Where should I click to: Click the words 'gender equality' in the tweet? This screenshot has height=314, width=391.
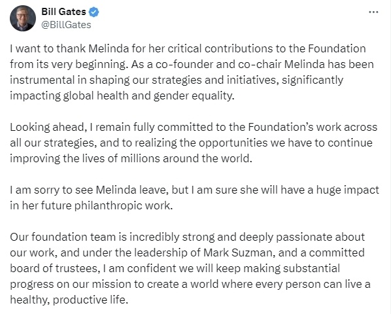click(x=194, y=96)
